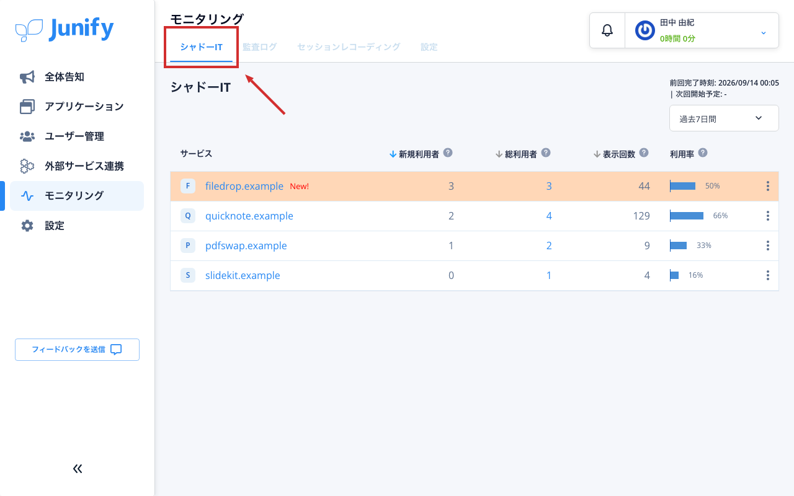
Task: Collapse the sidebar with double-chevron icon
Action: [78, 469]
